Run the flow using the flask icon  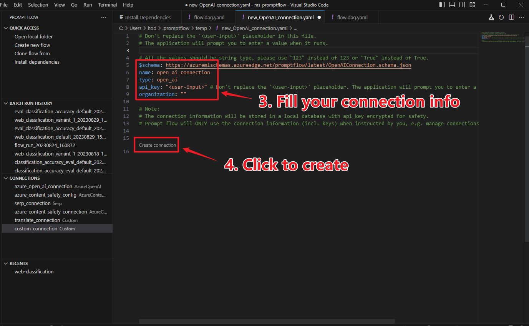click(491, 17)
